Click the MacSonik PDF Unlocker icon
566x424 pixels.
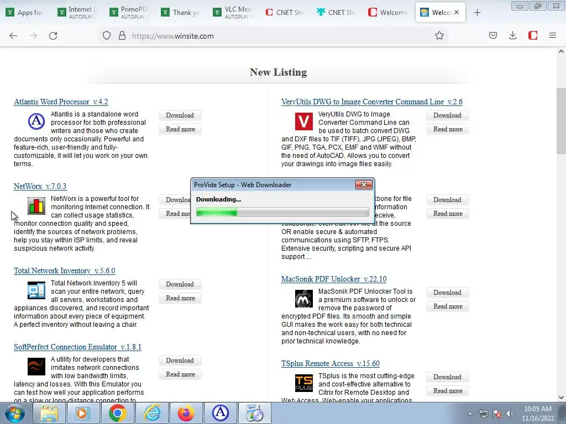pos(304,299)
